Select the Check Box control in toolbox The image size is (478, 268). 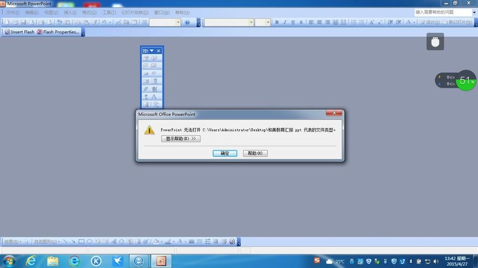tap(146, 65)
